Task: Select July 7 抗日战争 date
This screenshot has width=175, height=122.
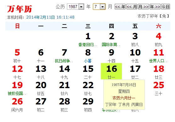Action: (x=64, y=56)
